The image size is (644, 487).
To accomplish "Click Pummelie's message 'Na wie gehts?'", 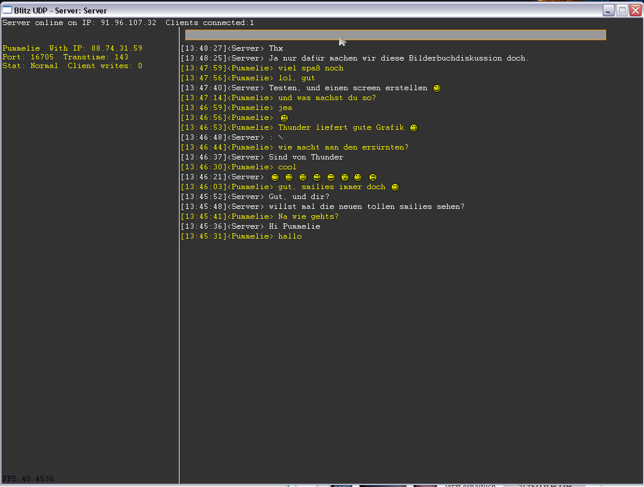I will (308, 216).
